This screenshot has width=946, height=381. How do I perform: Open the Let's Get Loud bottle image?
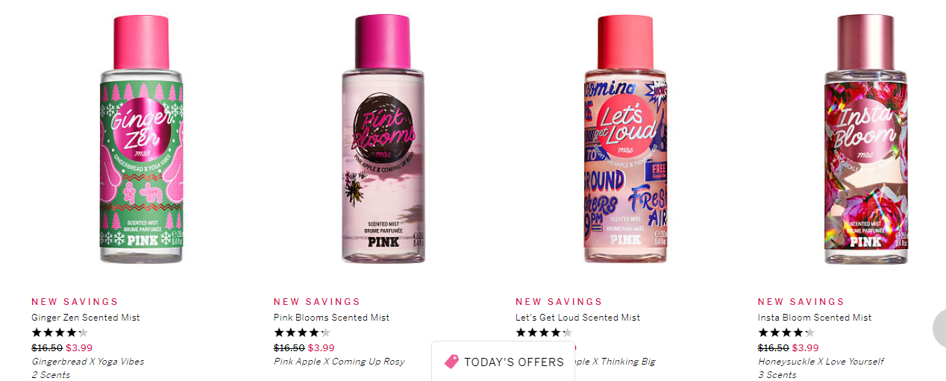(x=625, y=139)
